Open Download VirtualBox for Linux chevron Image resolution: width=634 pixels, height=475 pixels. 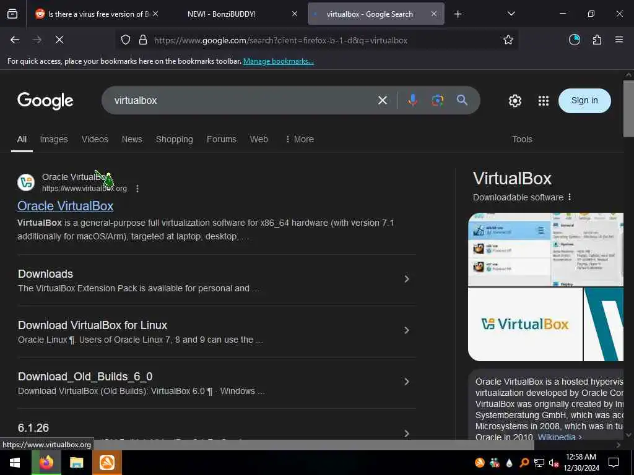[x=406, y=330]
